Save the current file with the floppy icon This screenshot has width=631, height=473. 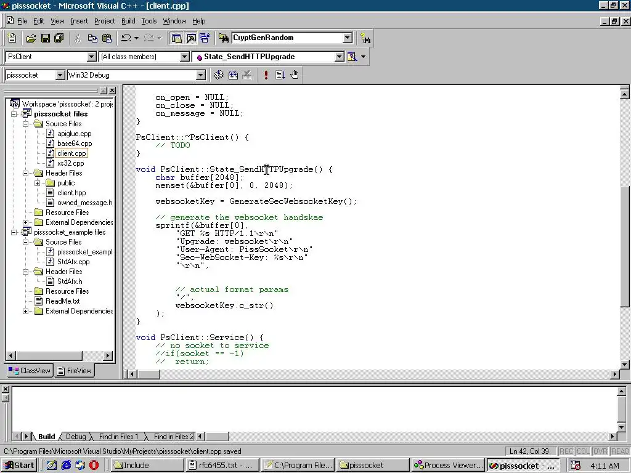coord(46,38)
